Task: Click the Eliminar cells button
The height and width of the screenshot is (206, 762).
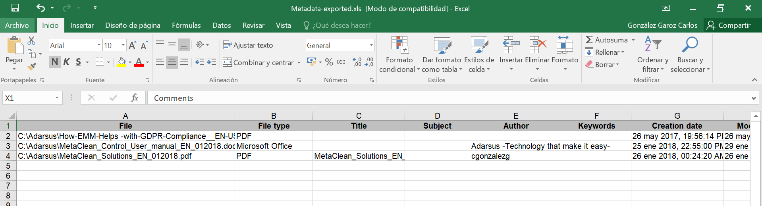Action: pyautogui.click(x=537, y=54)
